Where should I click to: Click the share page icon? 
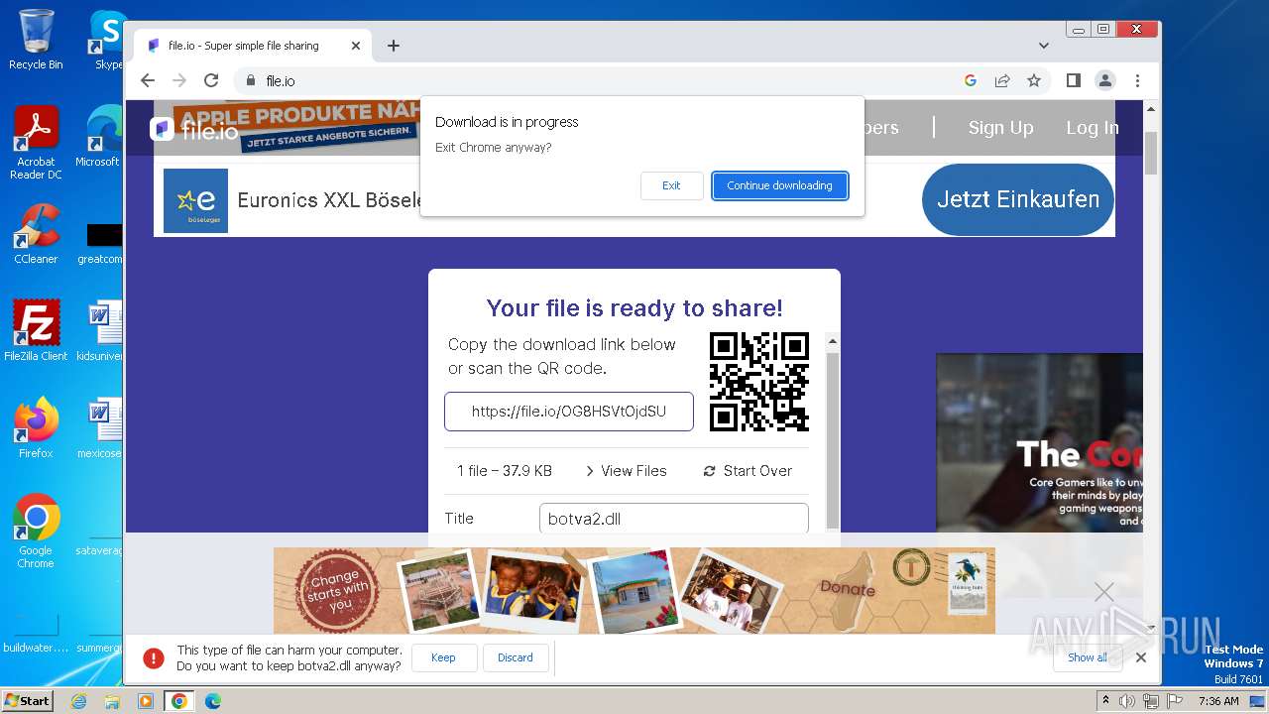(1002, 80)
